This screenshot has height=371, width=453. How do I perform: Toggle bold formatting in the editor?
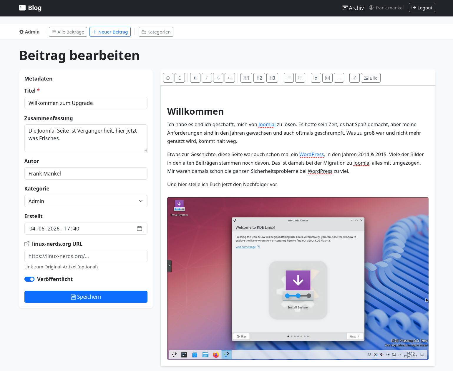pos(195,78)
